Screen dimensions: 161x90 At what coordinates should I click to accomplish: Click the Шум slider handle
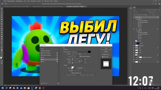coord(72,71)
